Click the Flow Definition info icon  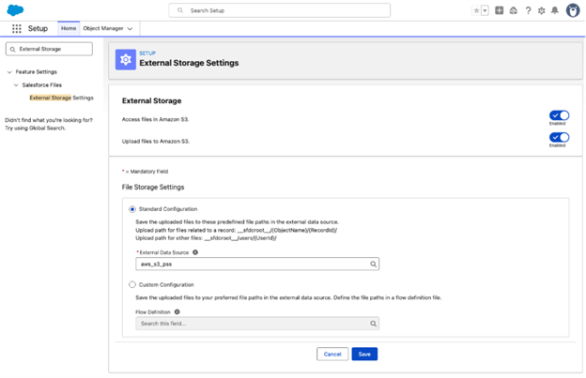(x=177, y=312)
